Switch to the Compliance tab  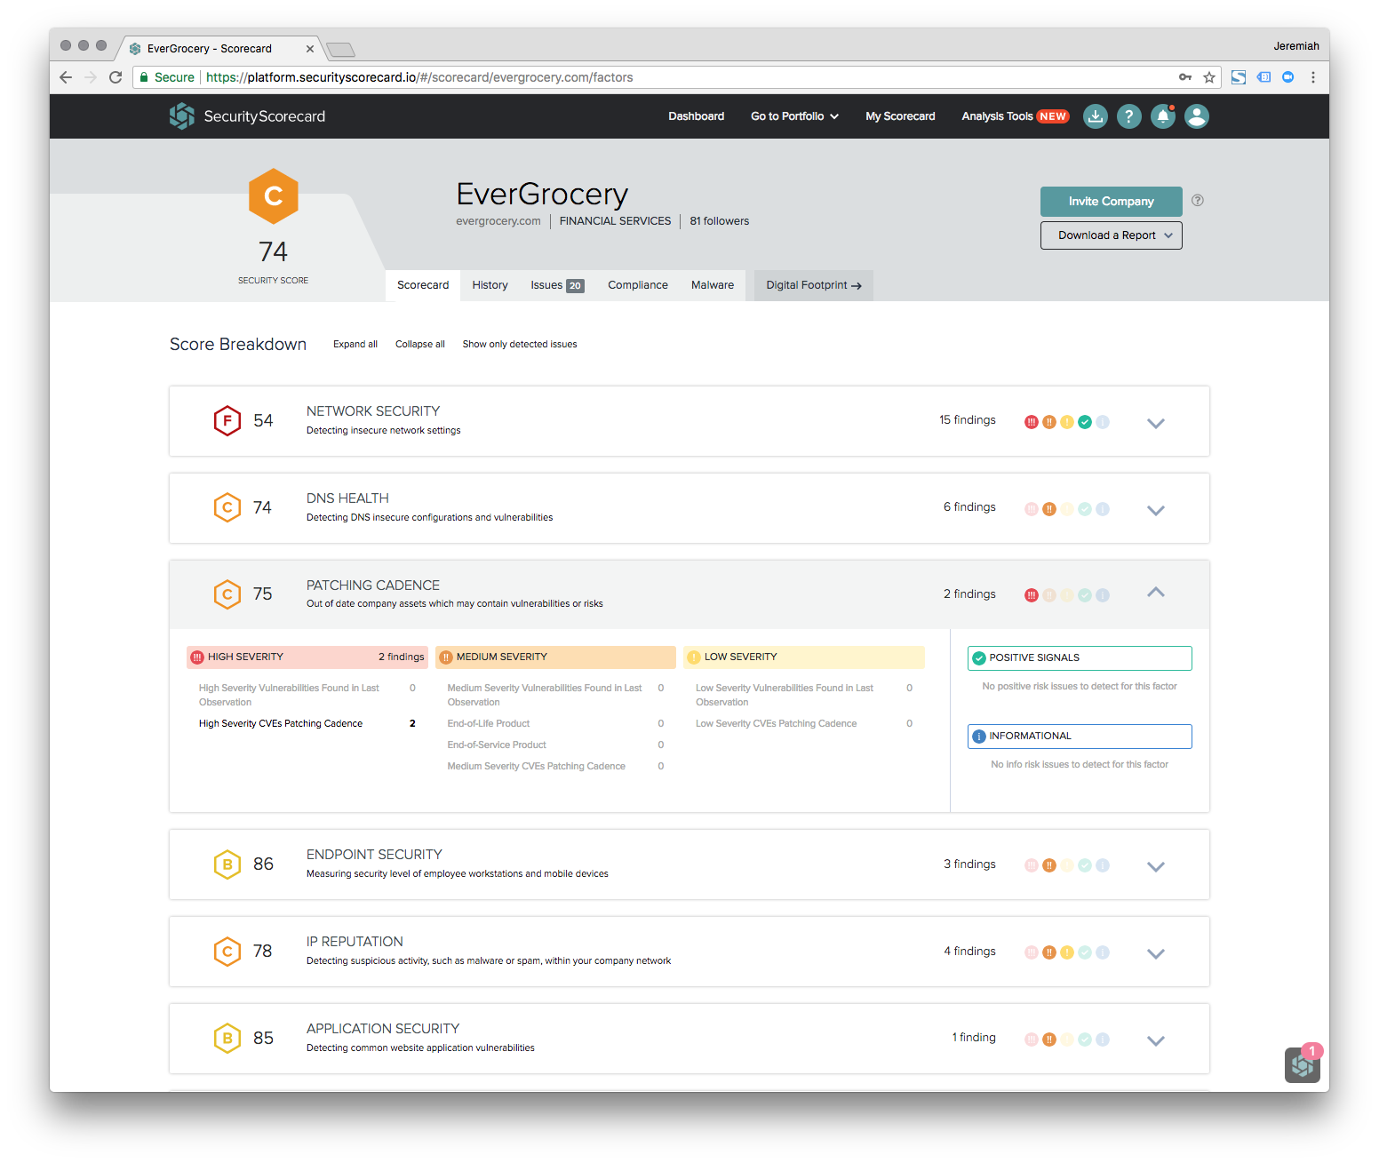pos(637,285)
